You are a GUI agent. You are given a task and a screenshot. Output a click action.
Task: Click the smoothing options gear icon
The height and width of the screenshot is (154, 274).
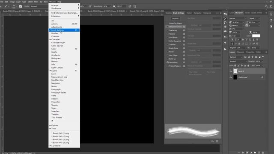[x=114, y=6]
